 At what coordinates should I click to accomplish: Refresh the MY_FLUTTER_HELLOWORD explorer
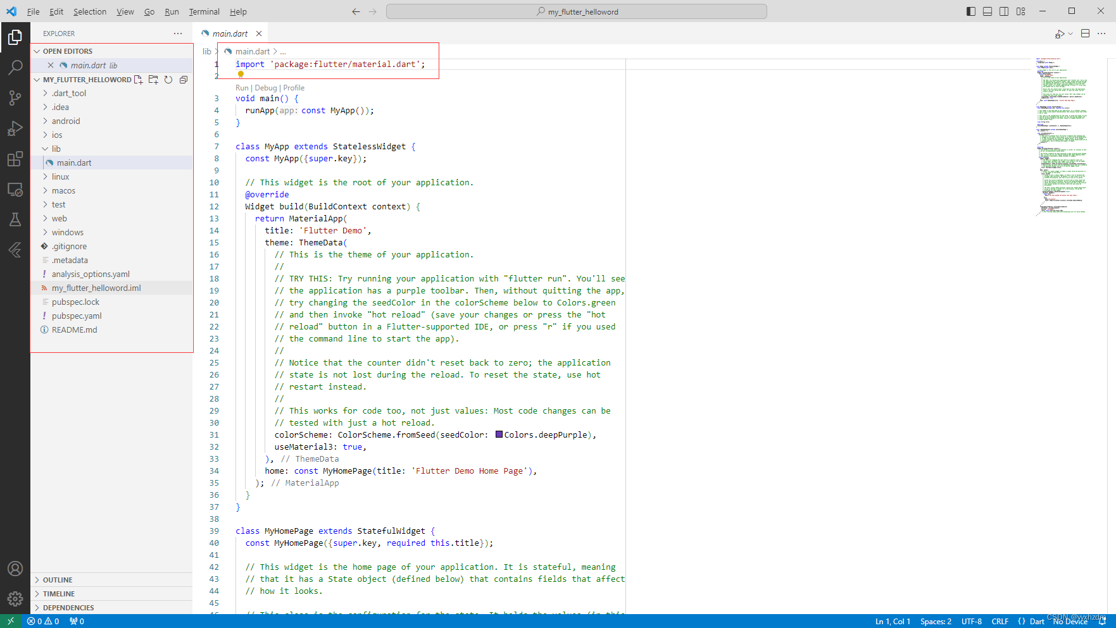coord(168,80)
